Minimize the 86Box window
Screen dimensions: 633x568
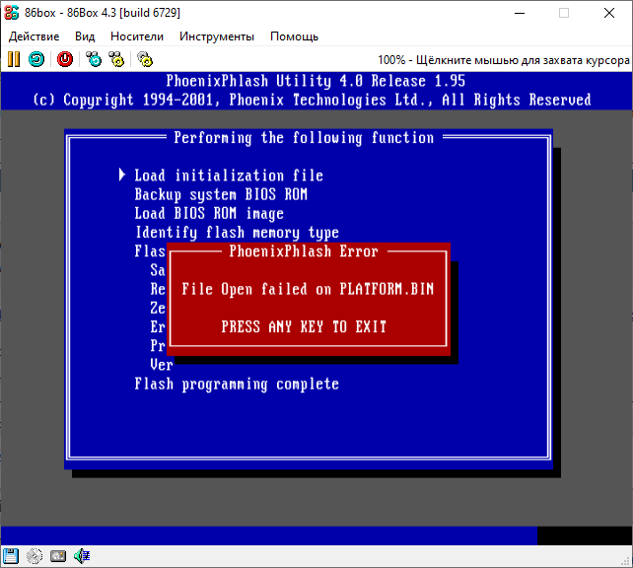coord(520,13)
